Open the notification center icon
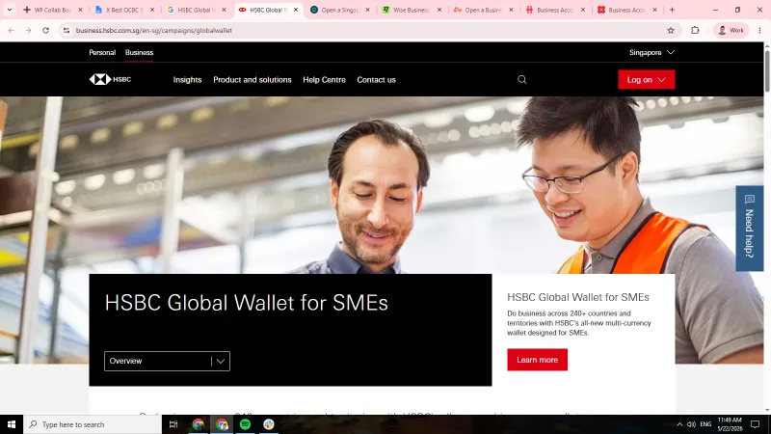Screen dimensions: 771x434 point(755,424)
